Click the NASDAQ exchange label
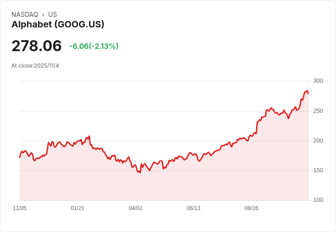Screen dimensions: 336x232 25,15
